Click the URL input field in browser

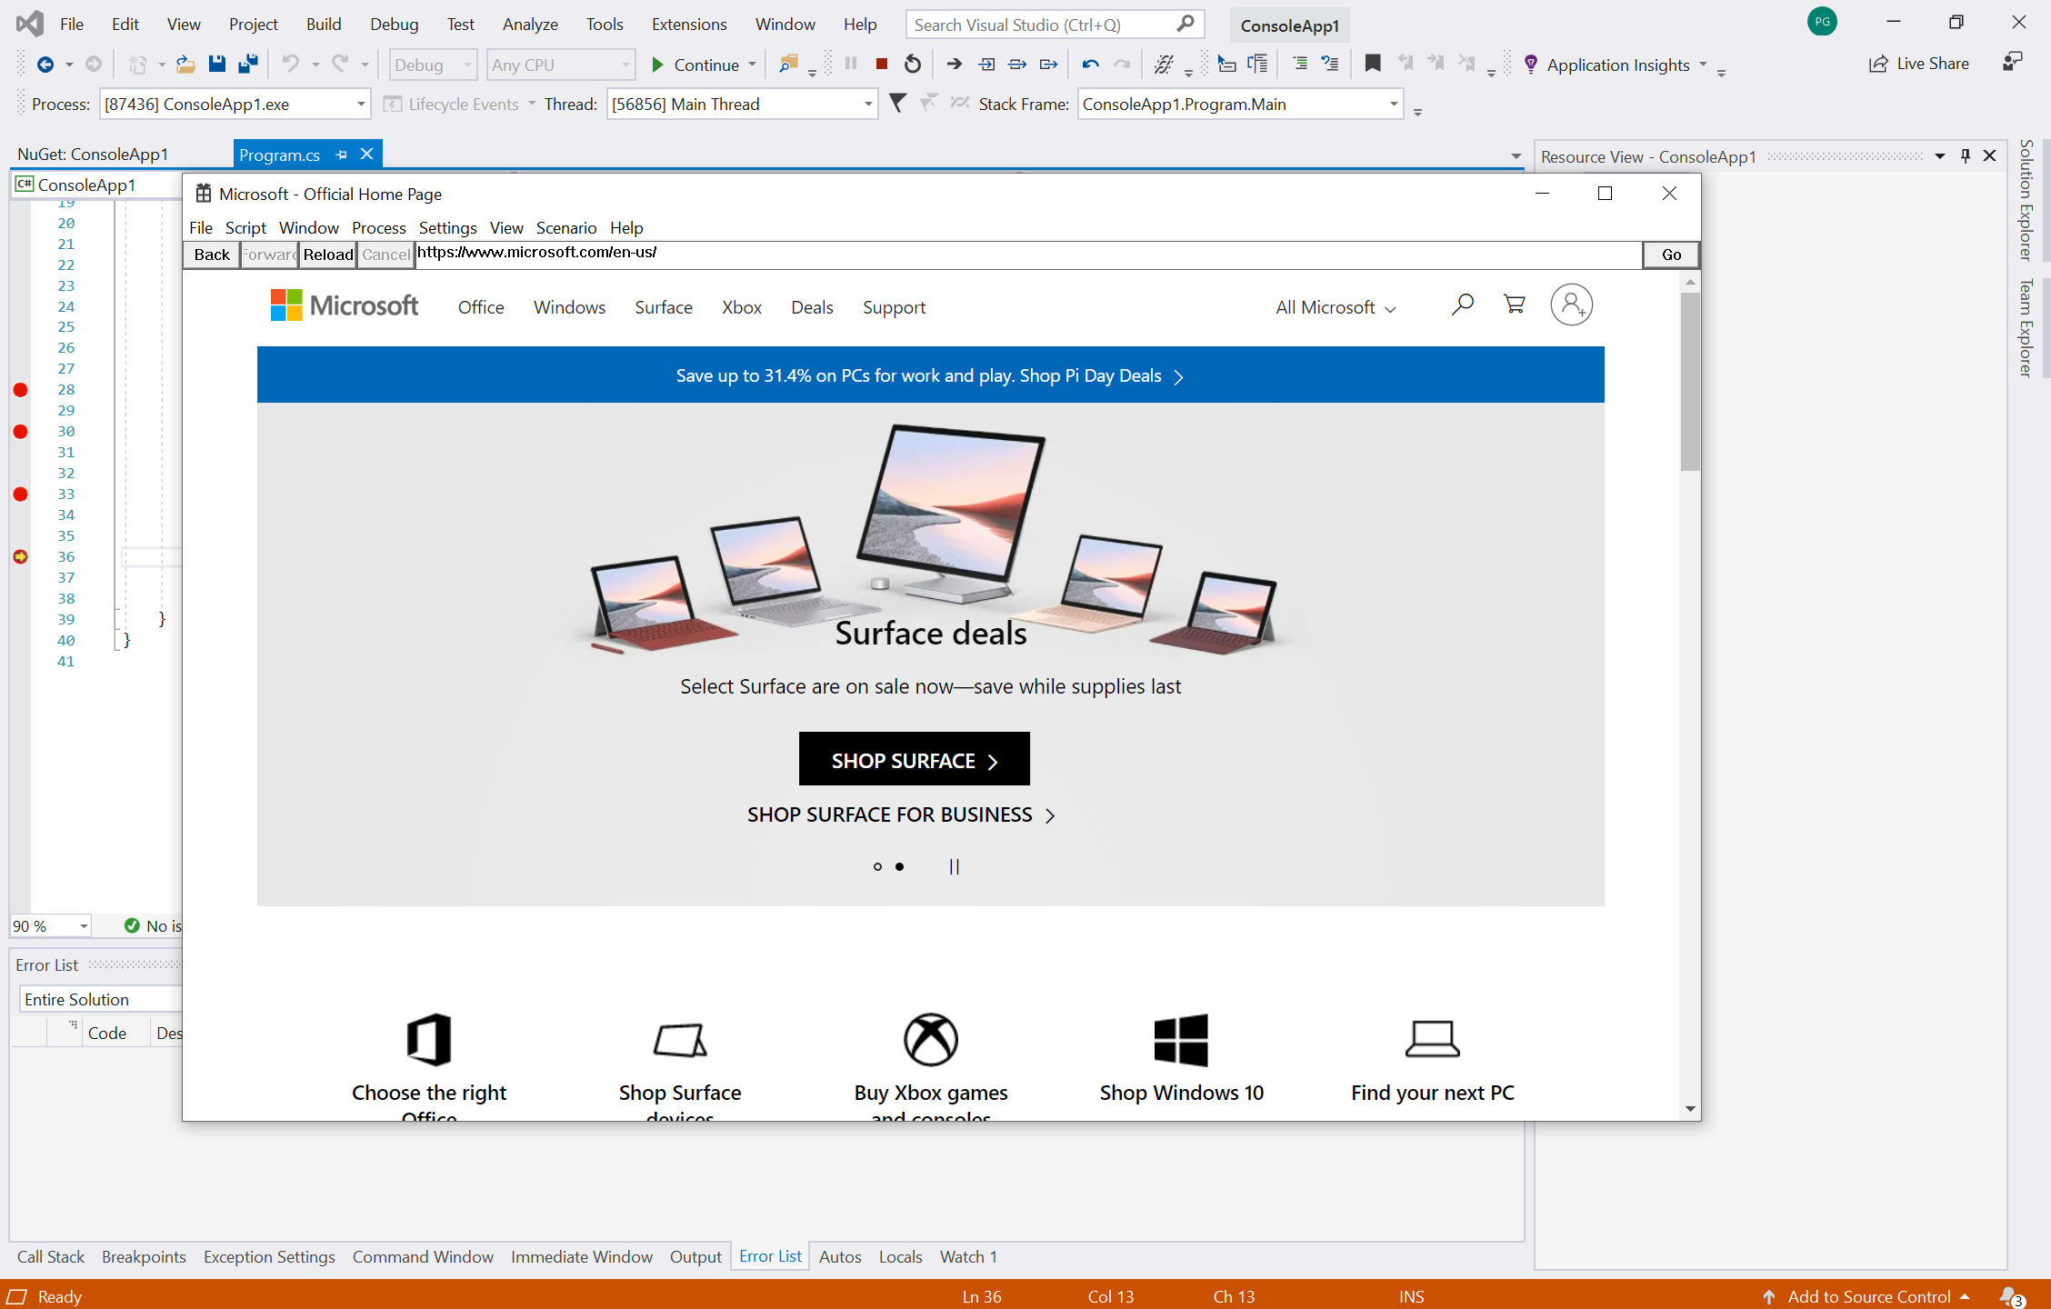pos(1024,251)
